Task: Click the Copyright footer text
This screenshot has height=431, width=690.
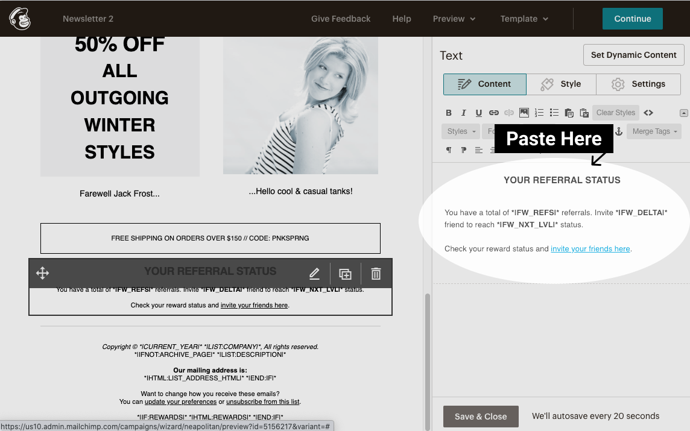Action: click(x=210, y=347)
